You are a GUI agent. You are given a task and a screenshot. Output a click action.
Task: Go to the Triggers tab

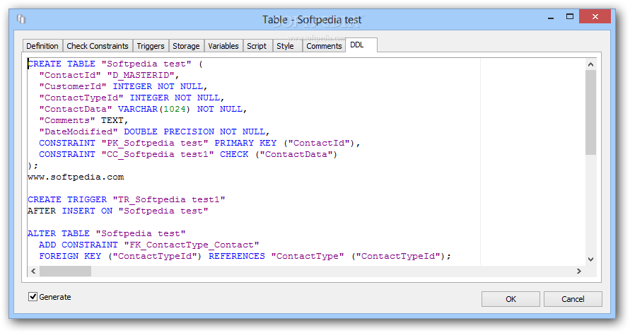(151, 46)
